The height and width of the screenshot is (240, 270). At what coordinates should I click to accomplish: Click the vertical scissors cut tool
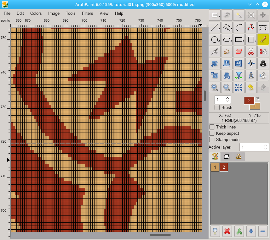click(x=251, y=51)
